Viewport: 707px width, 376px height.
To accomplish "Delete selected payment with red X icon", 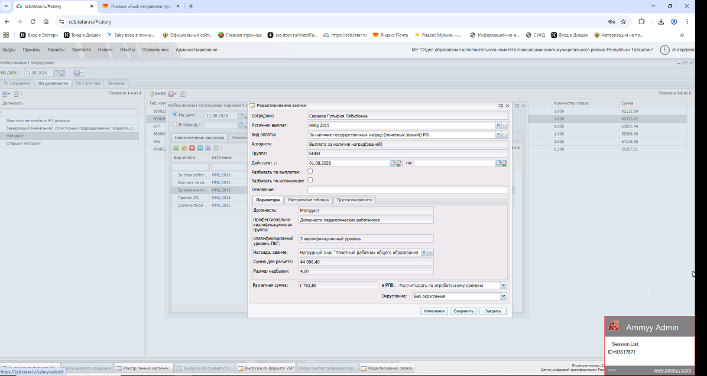I will (192, 148).
